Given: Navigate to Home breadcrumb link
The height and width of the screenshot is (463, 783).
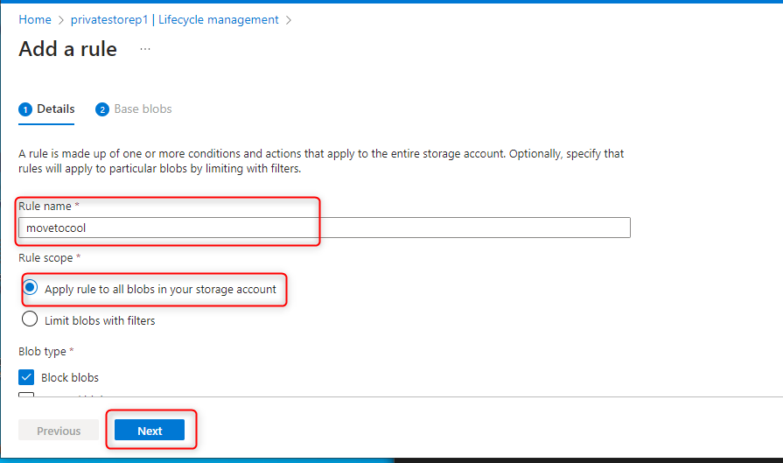Looking at the screenshot, I should (35, 19).
